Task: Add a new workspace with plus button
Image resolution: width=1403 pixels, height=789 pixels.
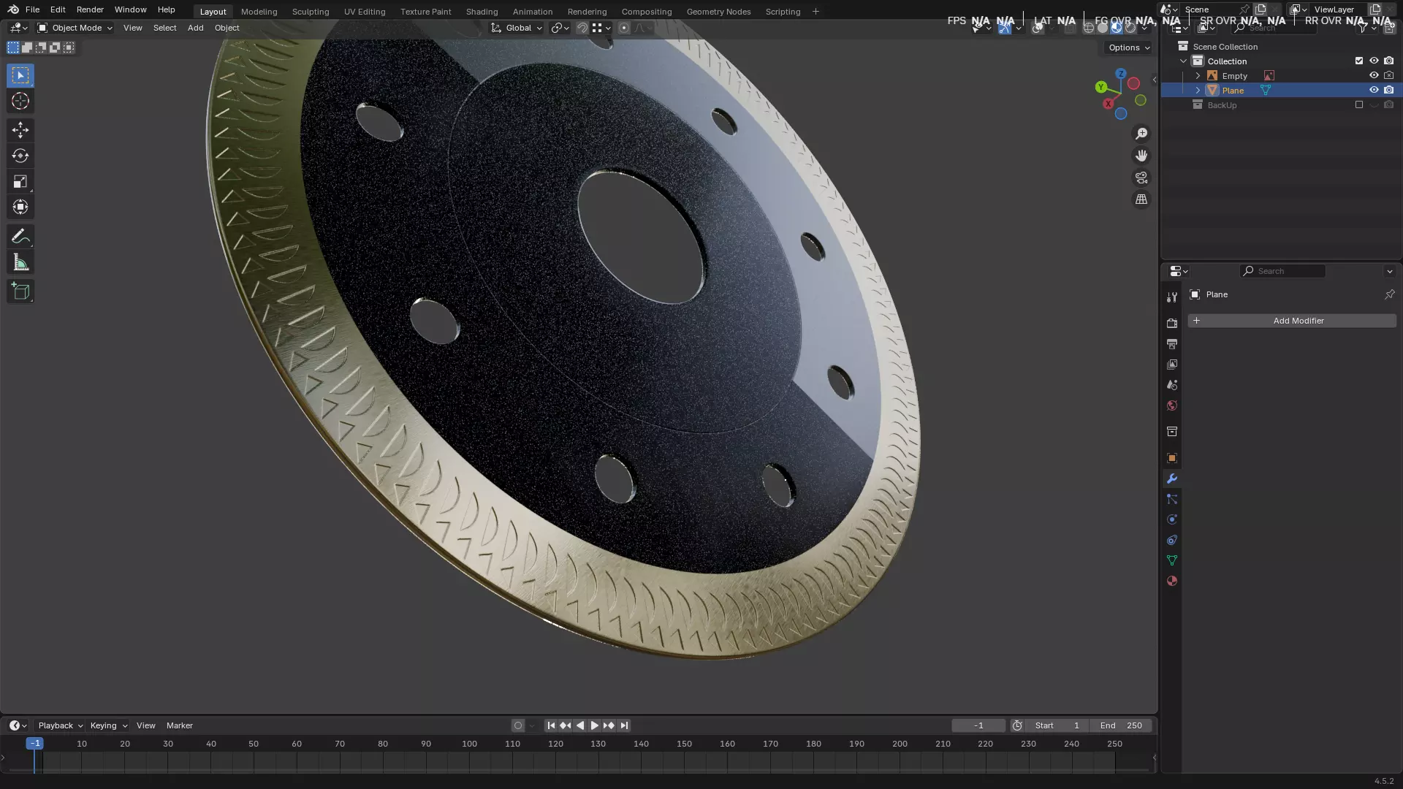Action: [815, 12]
